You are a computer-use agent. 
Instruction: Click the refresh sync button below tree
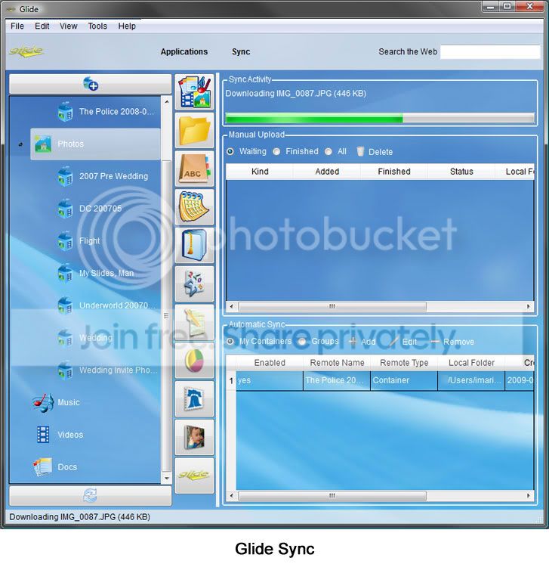click(91, 495)
